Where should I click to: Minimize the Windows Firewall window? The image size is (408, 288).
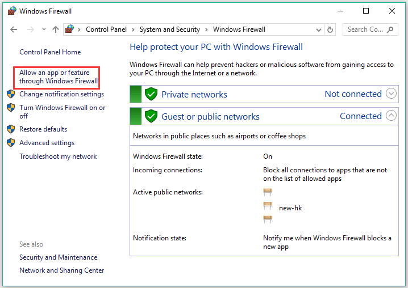pyautogui.click(x=340, y=11)
